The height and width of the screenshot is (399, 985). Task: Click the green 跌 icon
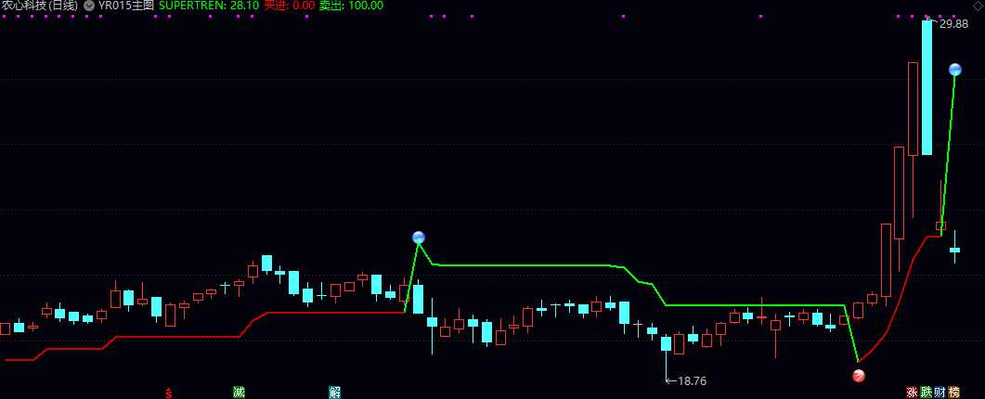[926, 393]
